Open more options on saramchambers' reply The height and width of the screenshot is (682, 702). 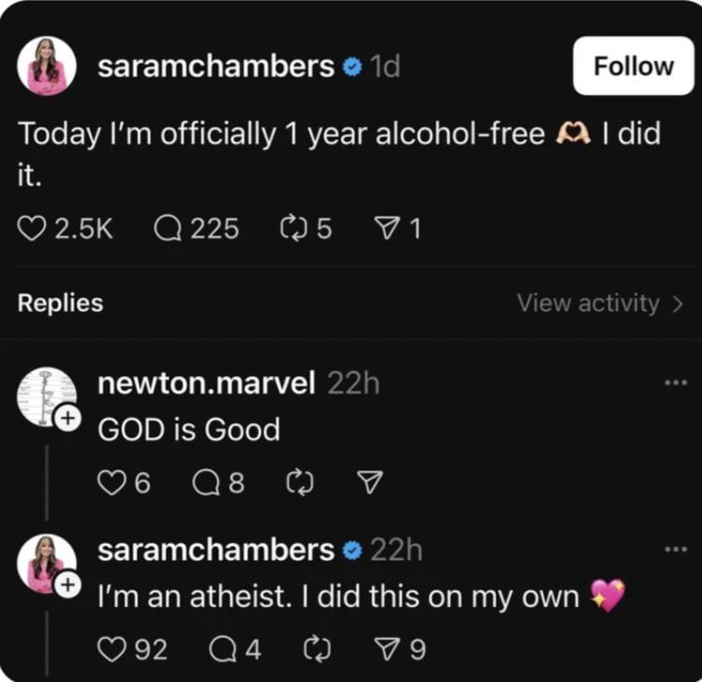click(674, 550)
